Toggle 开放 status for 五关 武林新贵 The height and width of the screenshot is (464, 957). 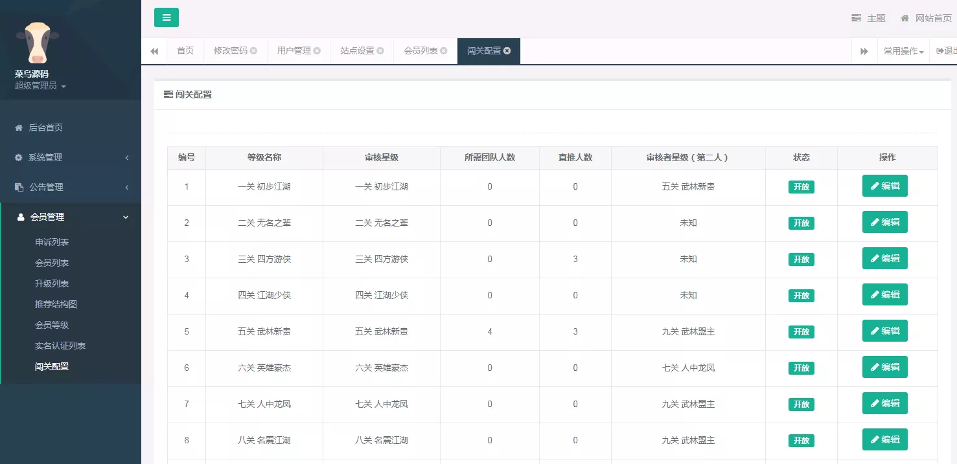point(801,331)
